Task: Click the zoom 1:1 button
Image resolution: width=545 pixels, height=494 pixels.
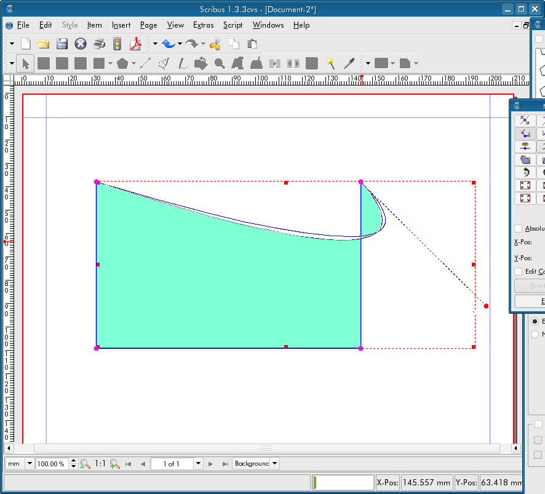Action: pos(100,464)
